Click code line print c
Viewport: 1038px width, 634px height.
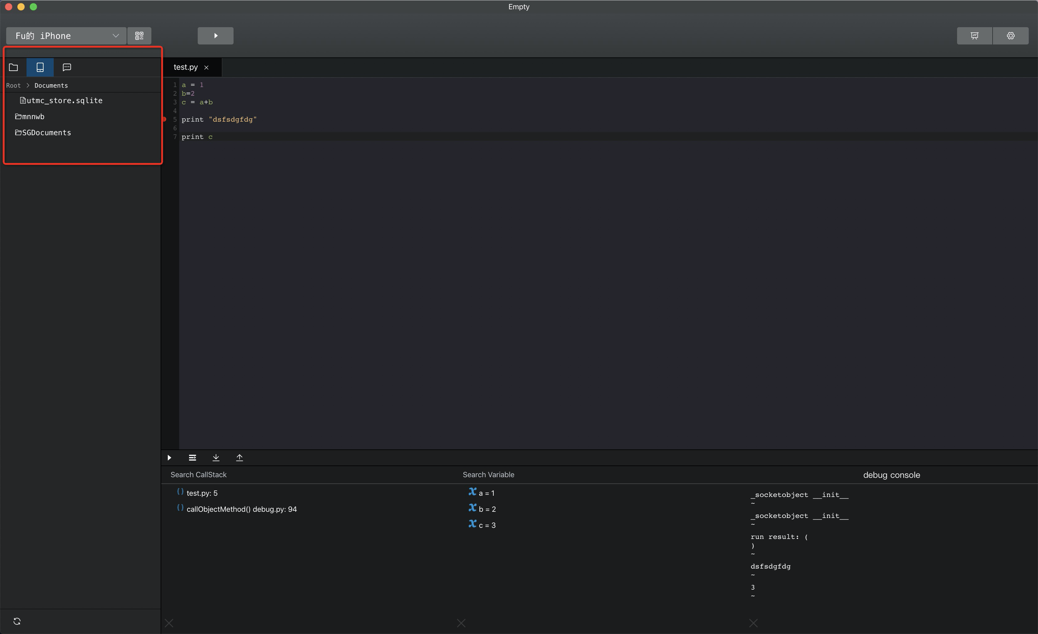[197, 137]
